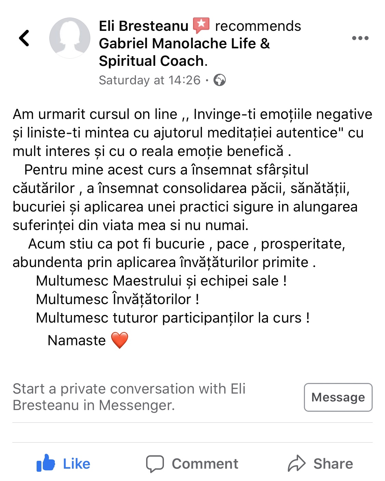Image resolution: width=385 pixels, height=481 pixels.
Task: Tap the Share arrow icon
Action: click(x=296, y=464)
